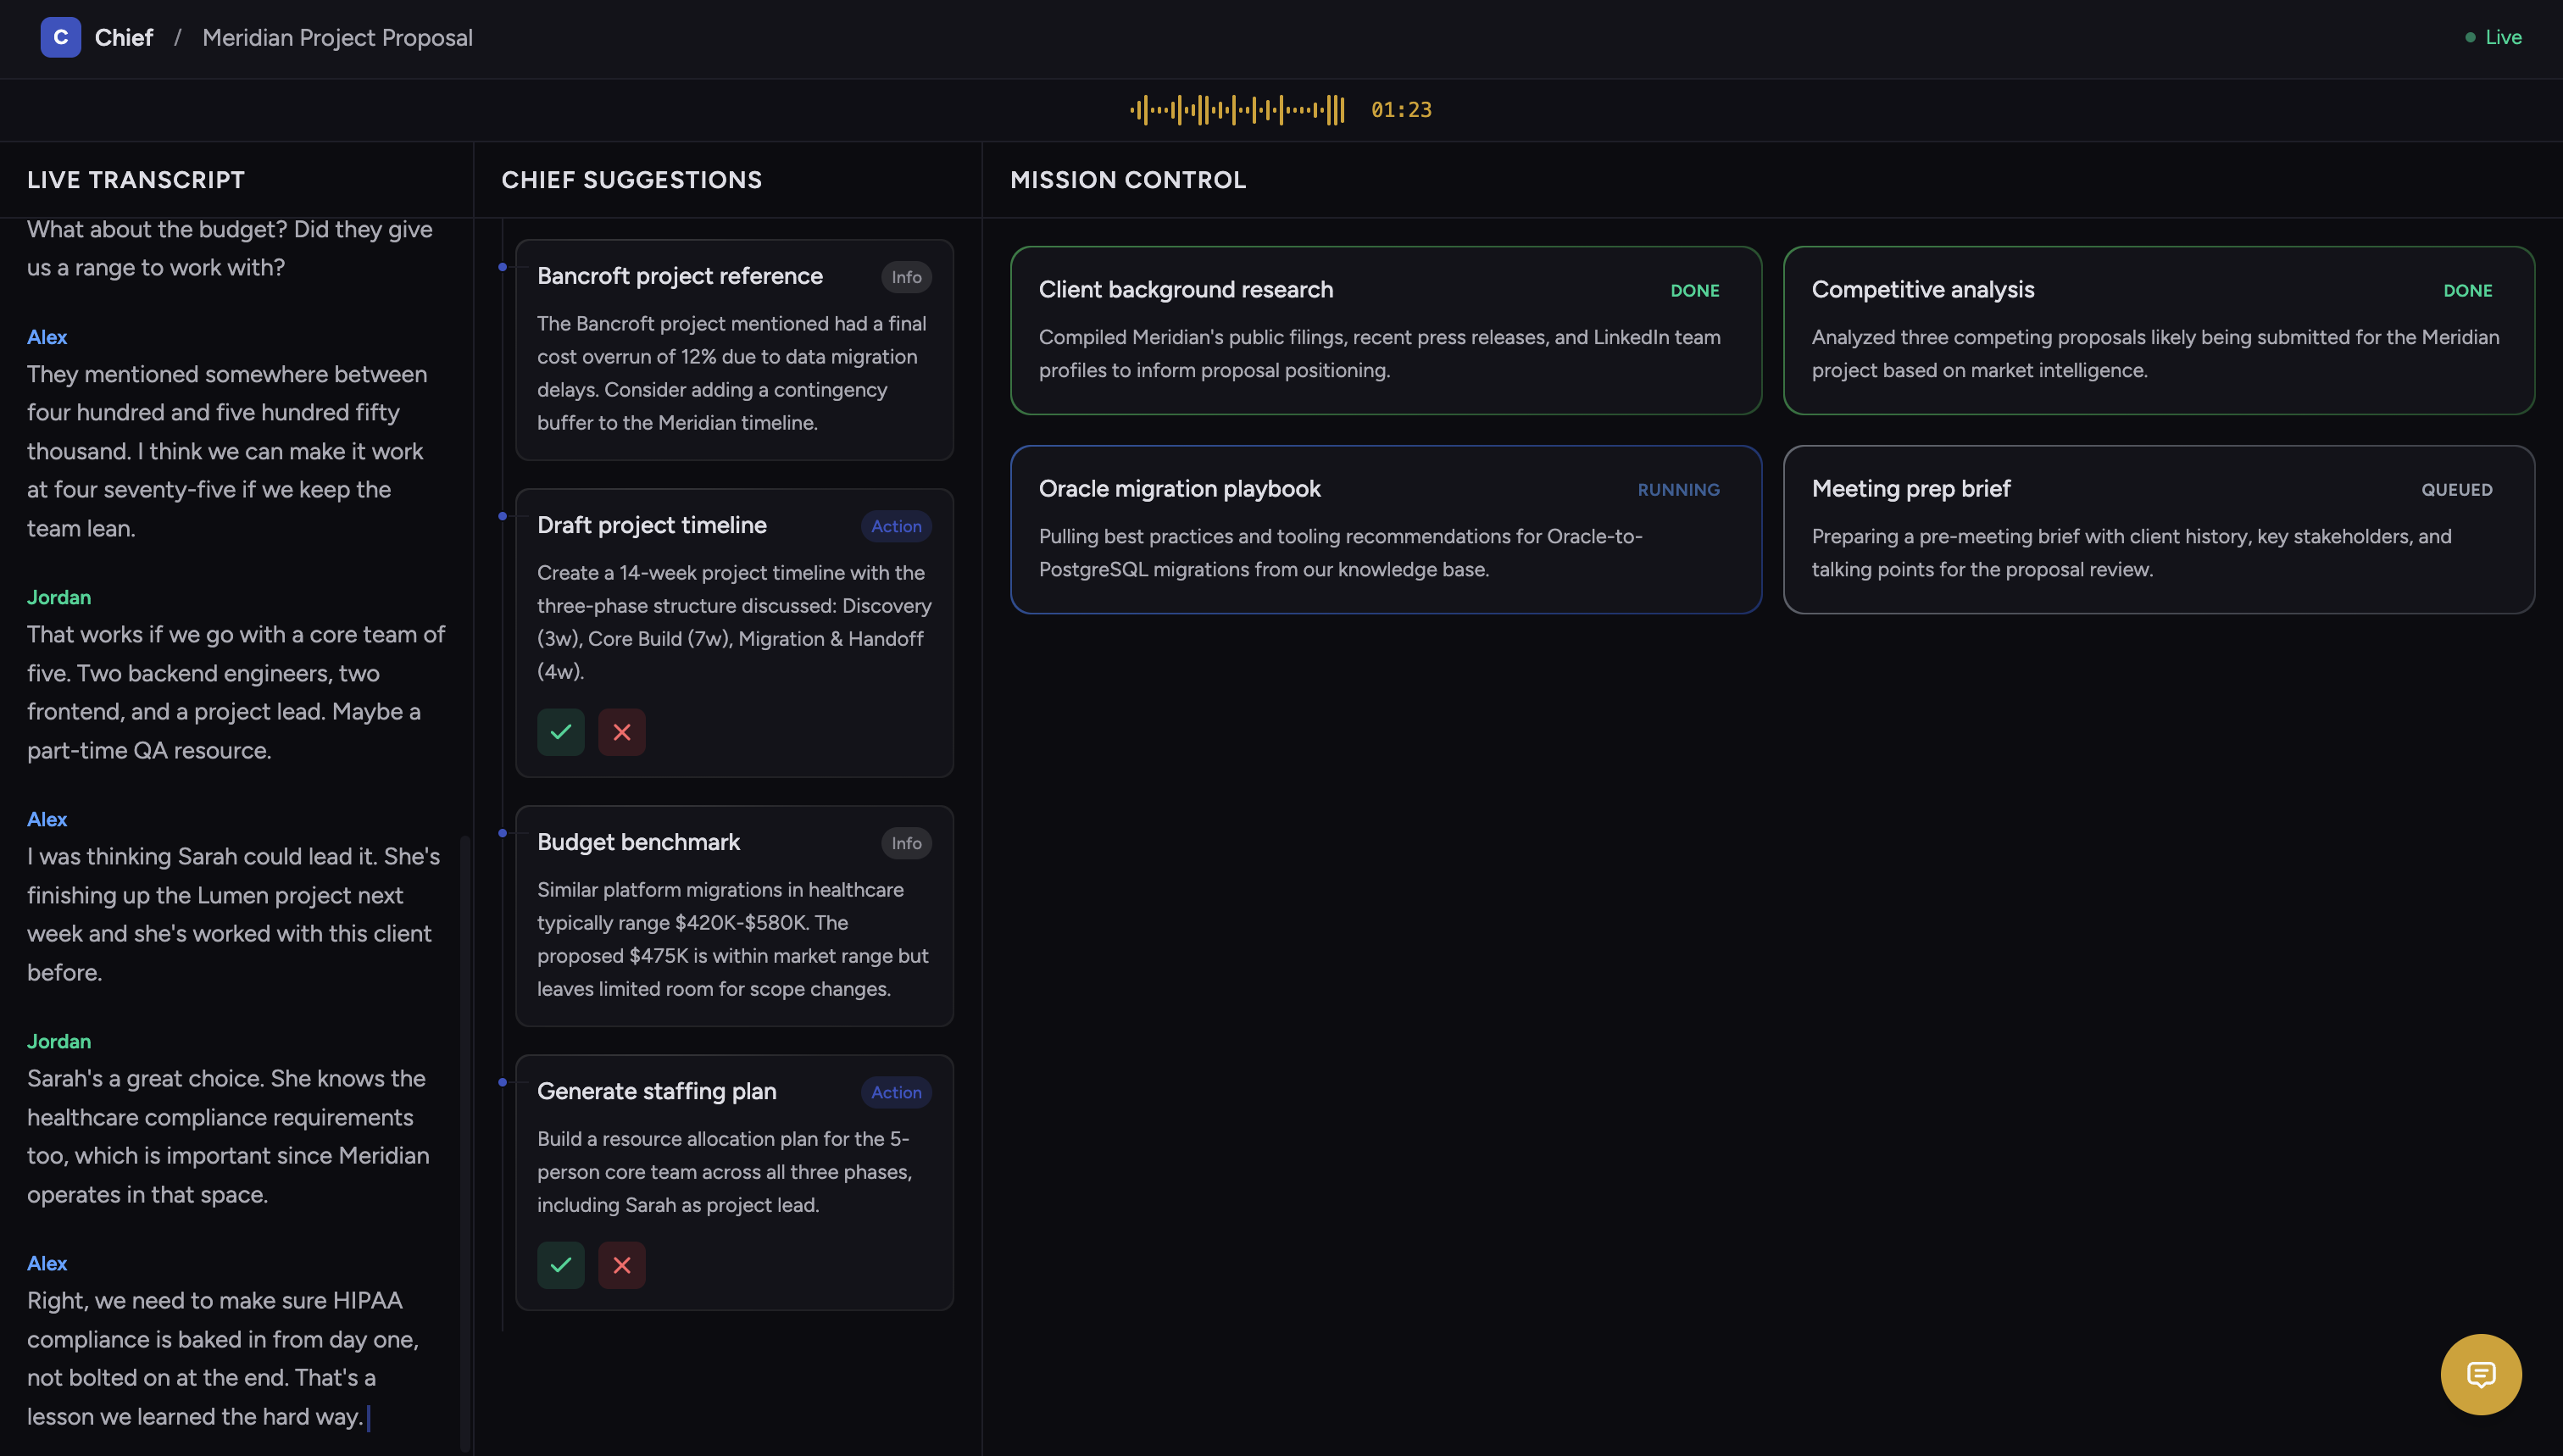The image size is (2563, 1456).
Task: Select the MISSION CONTROL panel header
Action: (x=1128, y=180)
